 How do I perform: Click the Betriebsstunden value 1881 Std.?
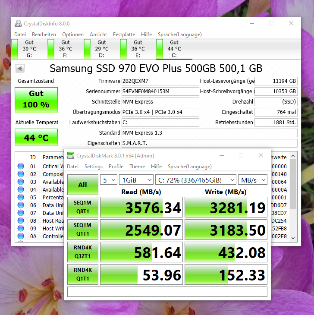[x=276, y=123]
